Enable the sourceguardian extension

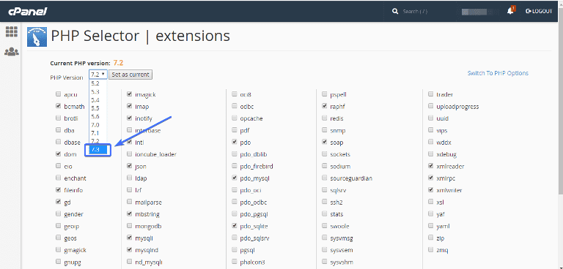325,178
